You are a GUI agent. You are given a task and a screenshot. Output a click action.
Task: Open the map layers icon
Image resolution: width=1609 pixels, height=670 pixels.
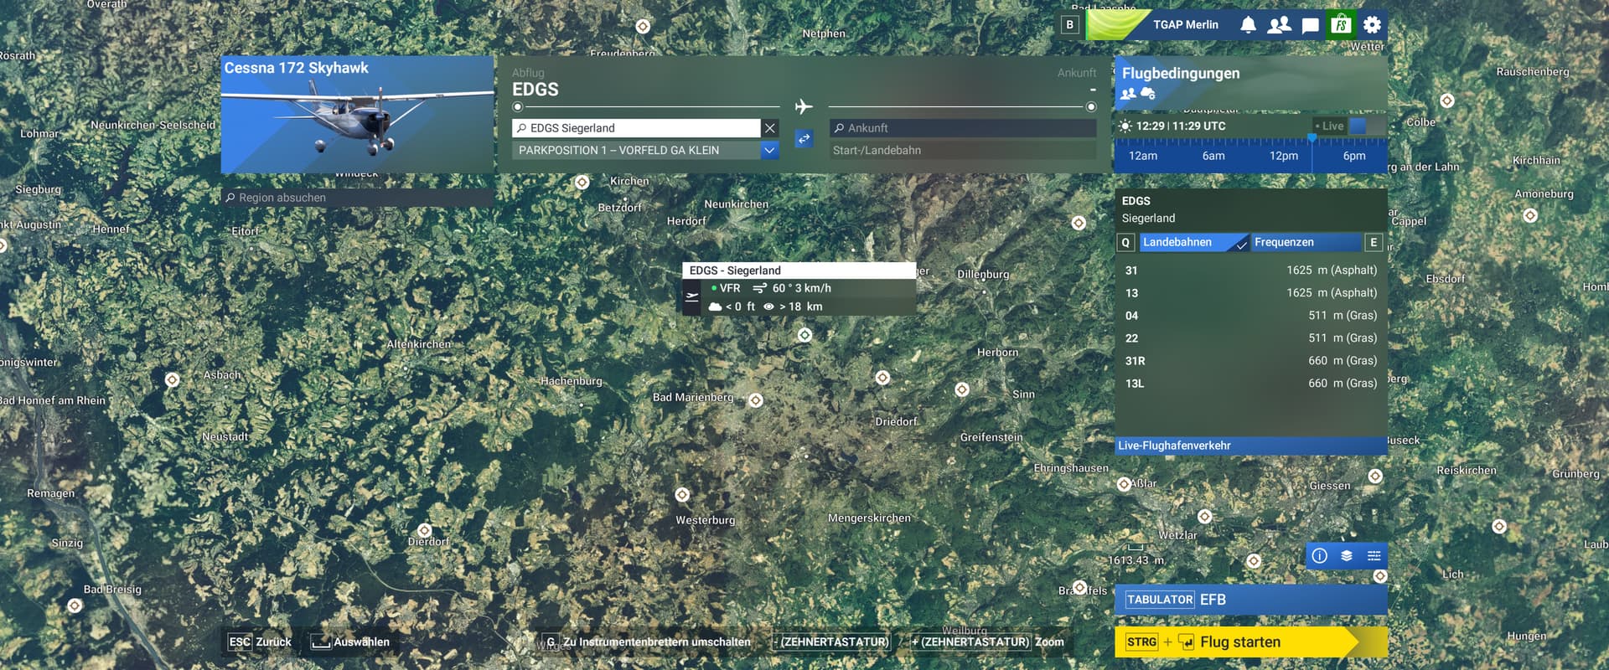pos(1347,555)
